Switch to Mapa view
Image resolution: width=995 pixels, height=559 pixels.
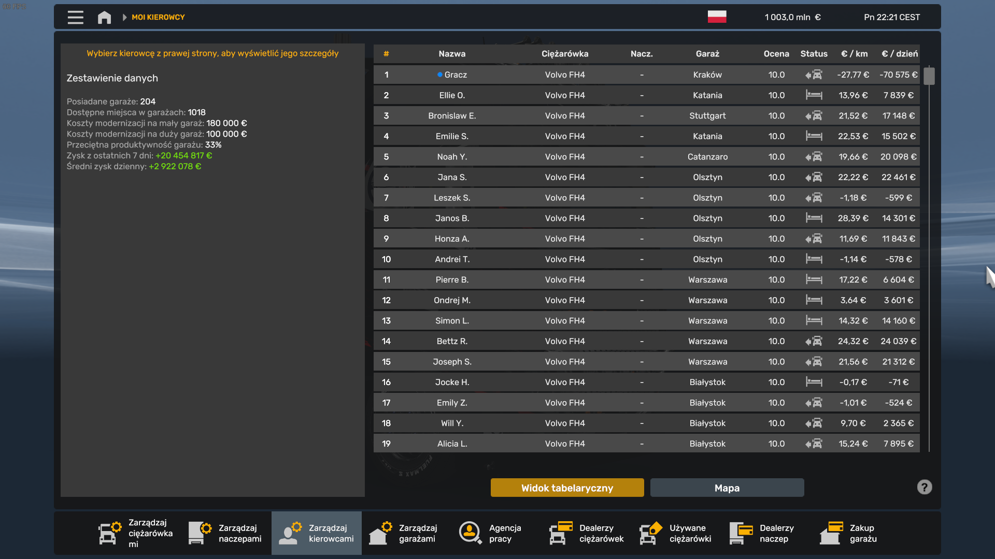click(x=727, y=488)
